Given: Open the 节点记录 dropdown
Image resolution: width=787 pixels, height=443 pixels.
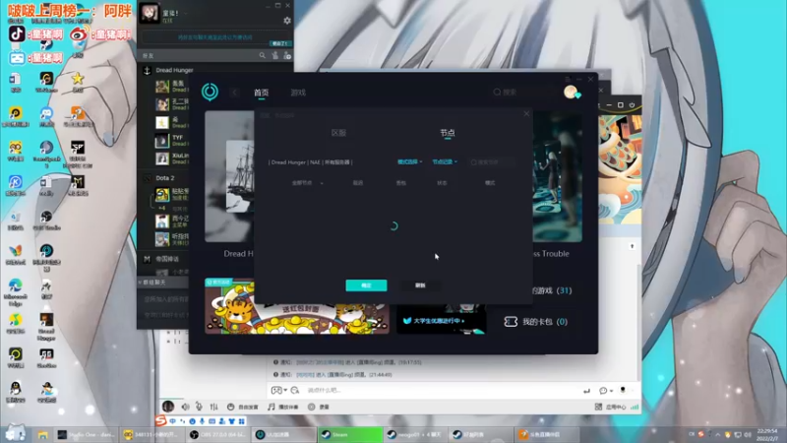Looking at the screenshot, I should pos(445,161).
